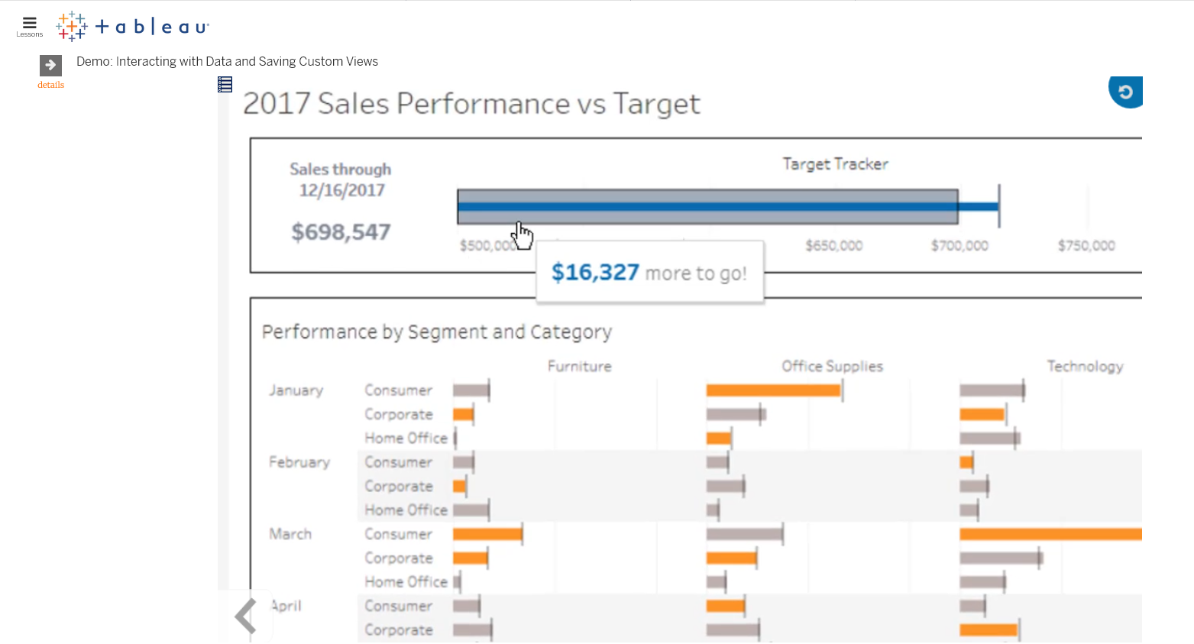Viewport: 1194px width, 644px height.
Task: Click the '$16,327 more to go!' tooltip
Action: click(649, 272)
